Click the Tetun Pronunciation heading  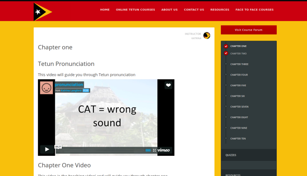(66, 64)
